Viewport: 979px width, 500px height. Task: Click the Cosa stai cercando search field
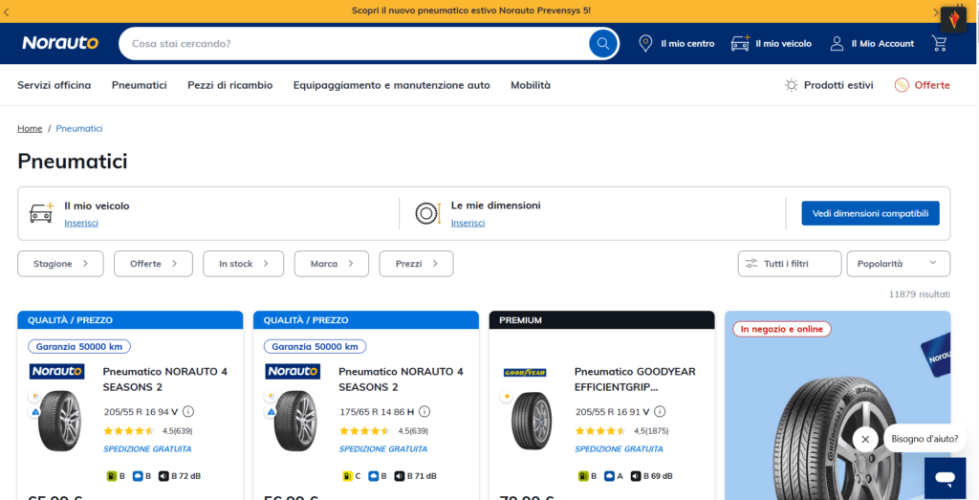[x=356, y=44]
